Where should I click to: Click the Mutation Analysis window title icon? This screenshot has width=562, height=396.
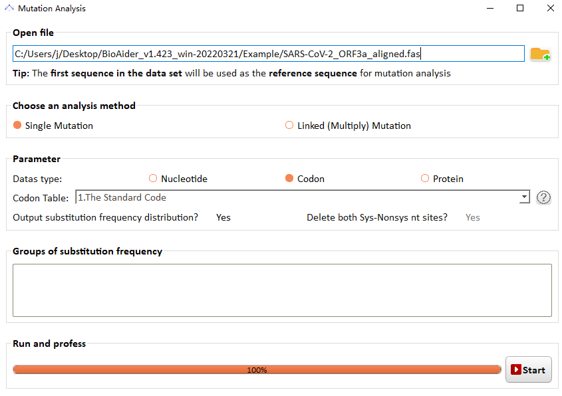[9, 9]
